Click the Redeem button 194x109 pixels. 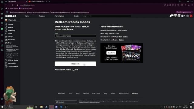pos(75,64)
